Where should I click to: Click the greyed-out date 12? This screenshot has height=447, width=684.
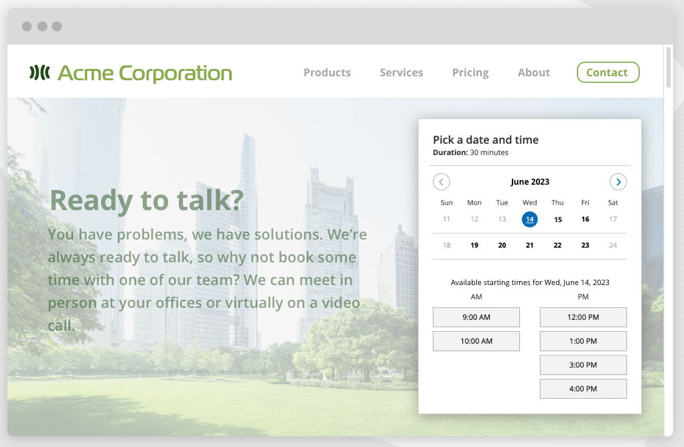(x=474, y=219)
